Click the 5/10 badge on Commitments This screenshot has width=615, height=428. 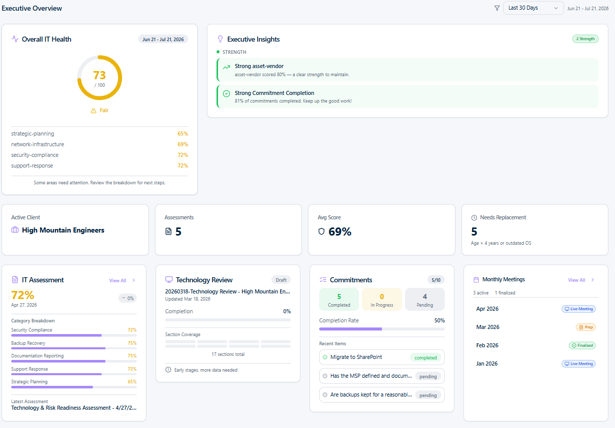[436, 280]
